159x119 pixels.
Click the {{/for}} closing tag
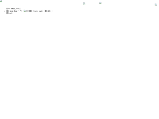9,13
